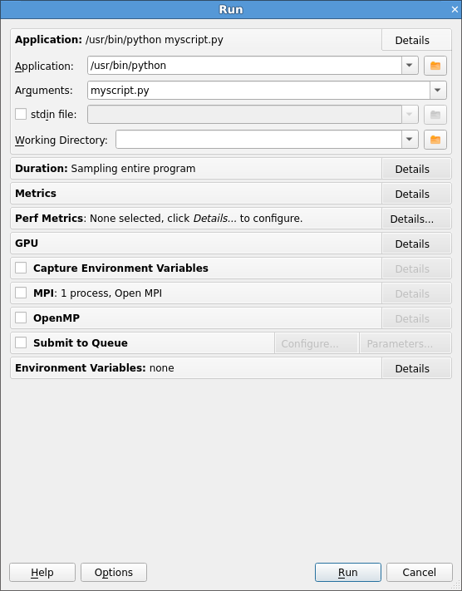Tick Capture Environment Variables checkbox
The height and width of the screenshot is (591, 462).
(x=21, y=268)
